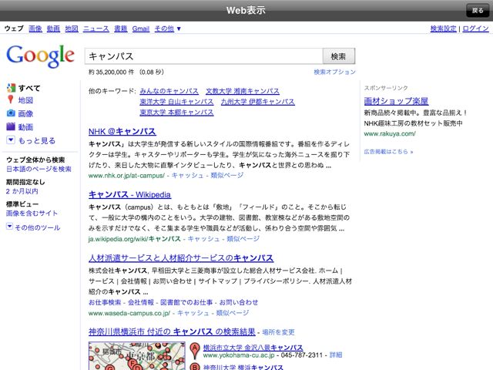Click the www.rakuya.com/ ad URL
Screen dimensions: 493x370
pyautogui.click(x=390, y=133)
